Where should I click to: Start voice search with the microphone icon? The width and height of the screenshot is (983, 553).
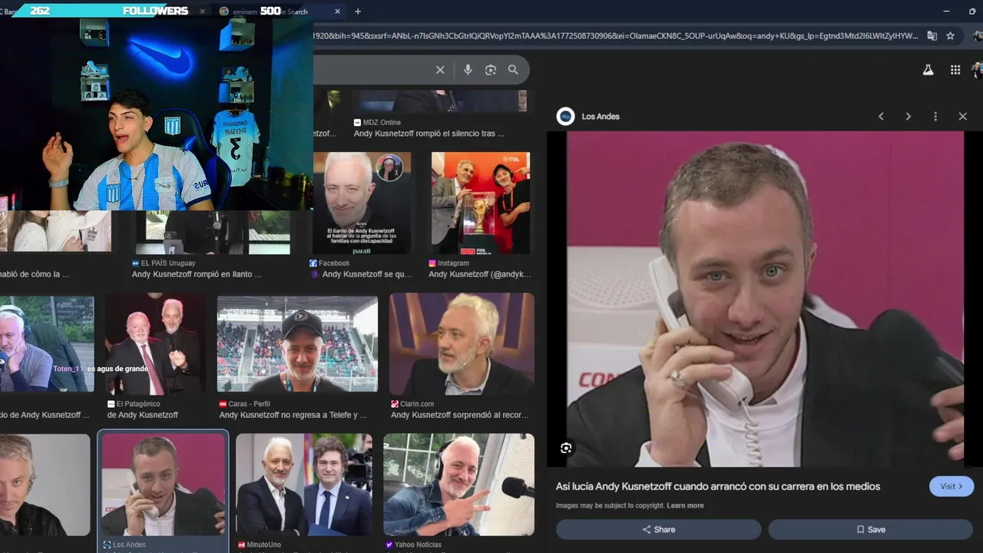pos(468,70)
